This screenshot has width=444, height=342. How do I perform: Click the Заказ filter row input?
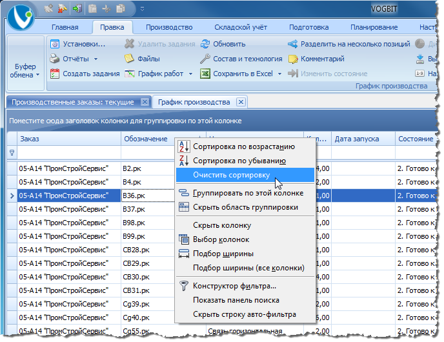(x=69, y=152)
